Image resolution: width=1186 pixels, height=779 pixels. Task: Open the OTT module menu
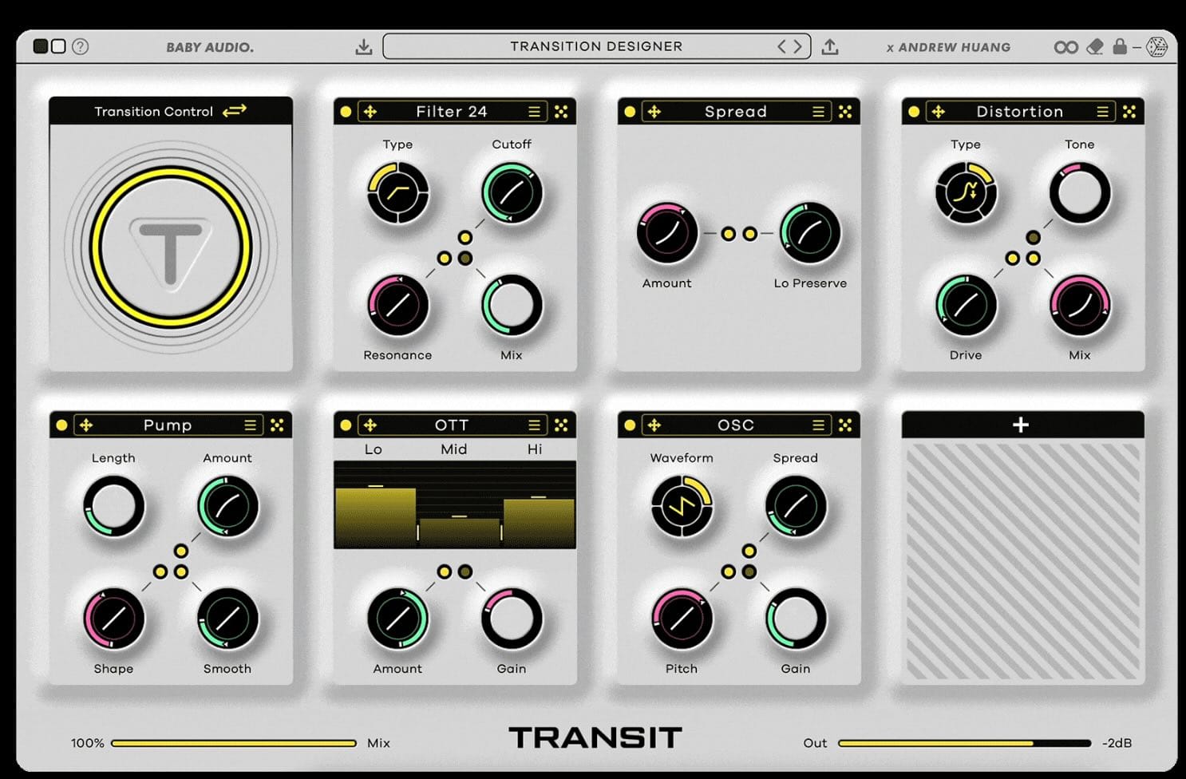click(534, 425)
